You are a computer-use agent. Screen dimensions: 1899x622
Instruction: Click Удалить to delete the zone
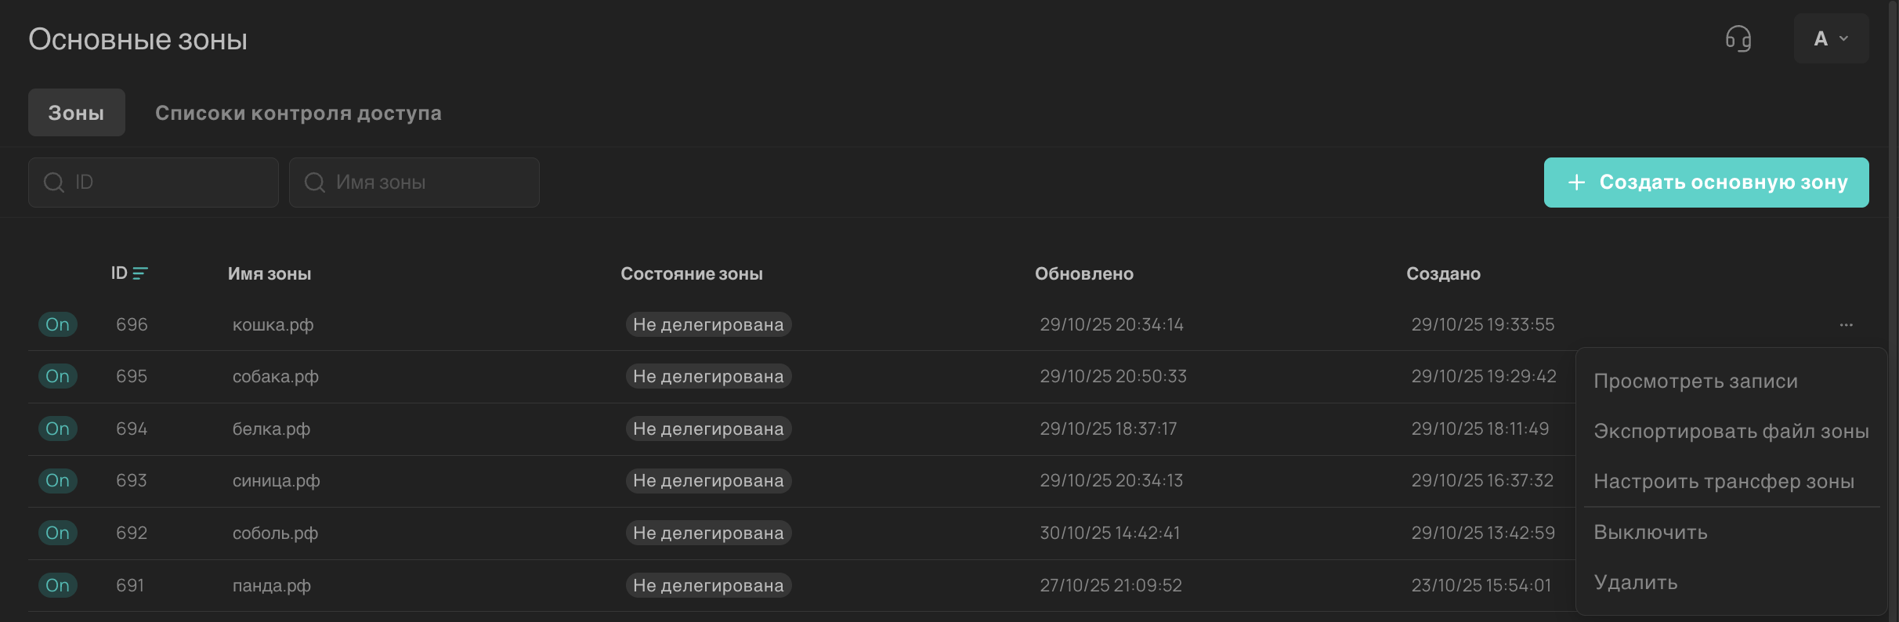1635,582
